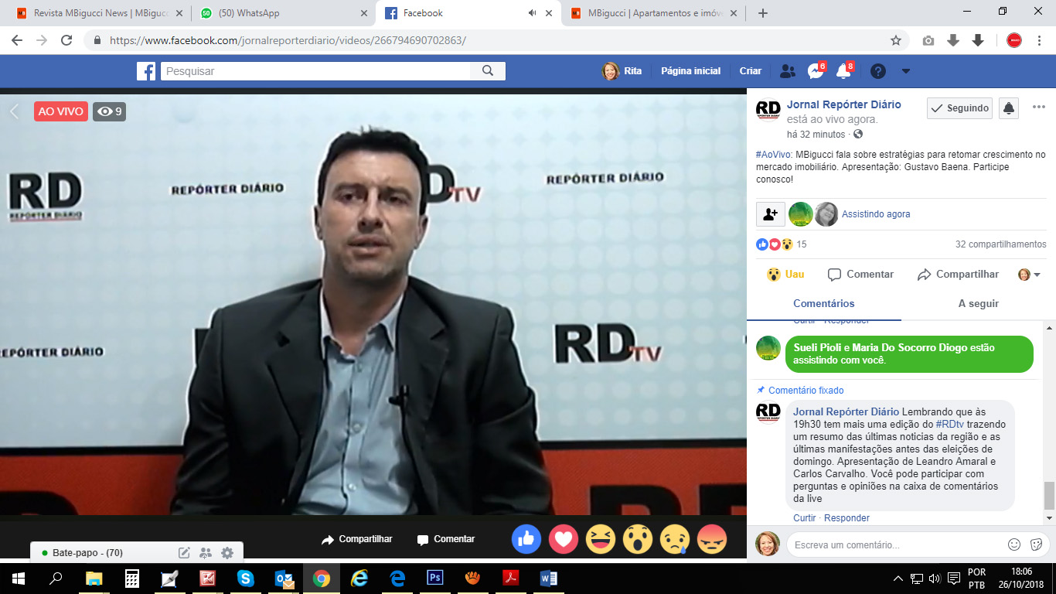Switch to the A seguir tab
Viewport: 1056px width, 594px height.
[x=979, y=304]
